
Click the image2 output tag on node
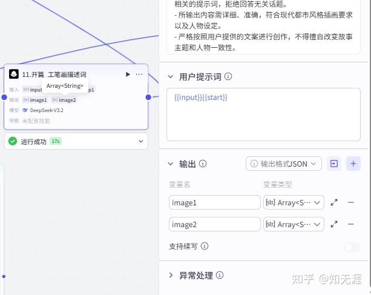click(64, 100)
